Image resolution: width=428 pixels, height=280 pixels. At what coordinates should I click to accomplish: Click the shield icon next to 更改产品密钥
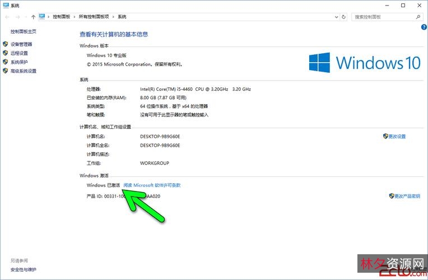392,195
